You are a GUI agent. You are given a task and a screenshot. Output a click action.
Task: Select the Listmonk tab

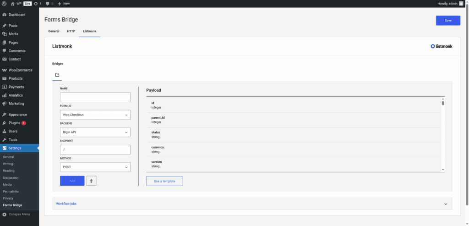[90, 31]
